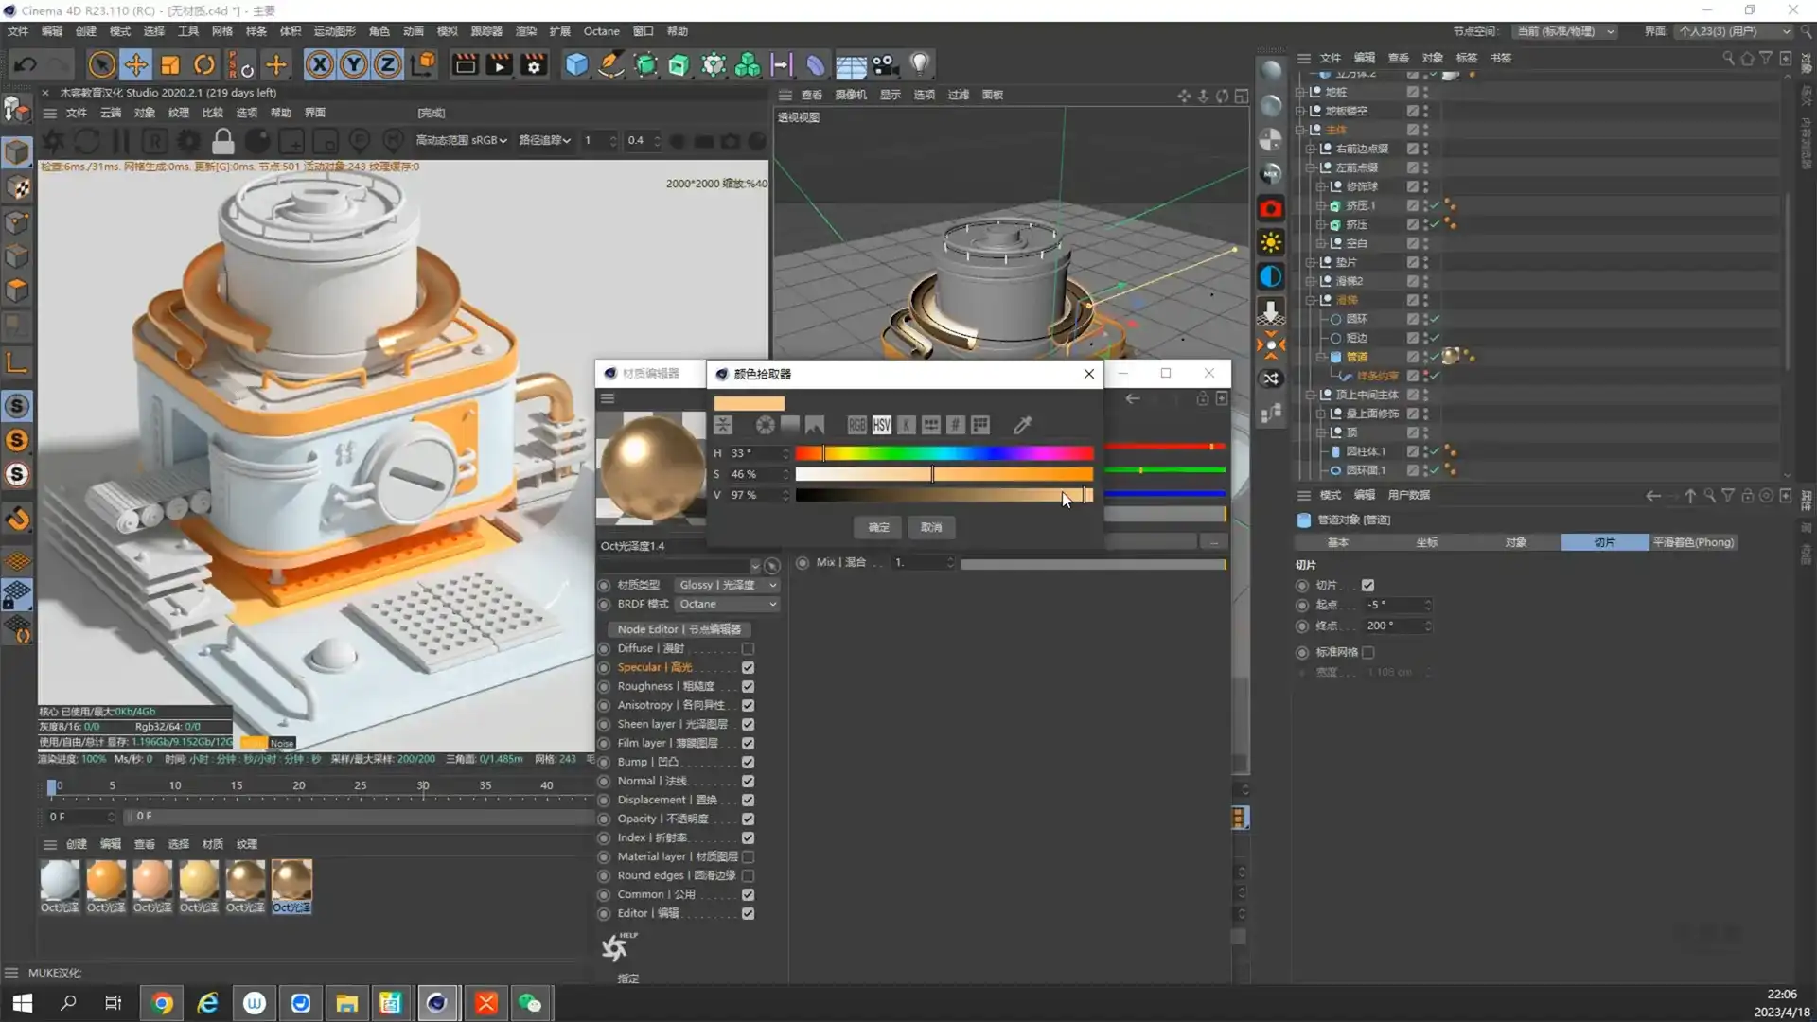Enable the Diffuse channel checkbox

pos(748,649)
